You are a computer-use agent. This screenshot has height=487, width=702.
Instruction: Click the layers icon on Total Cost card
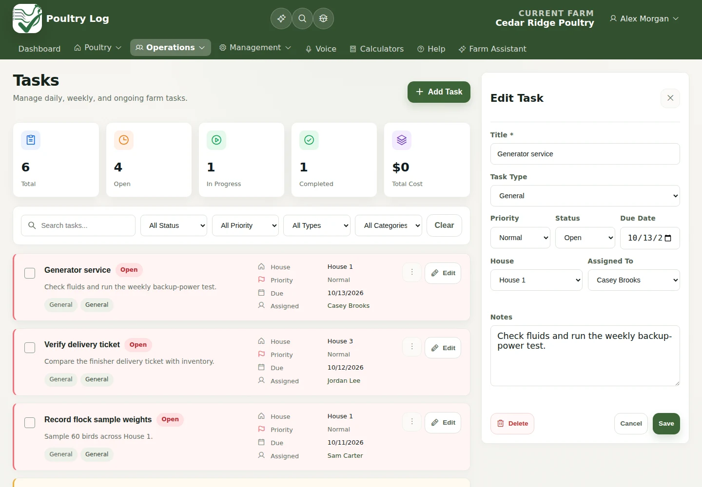click(x=402, y=140)
